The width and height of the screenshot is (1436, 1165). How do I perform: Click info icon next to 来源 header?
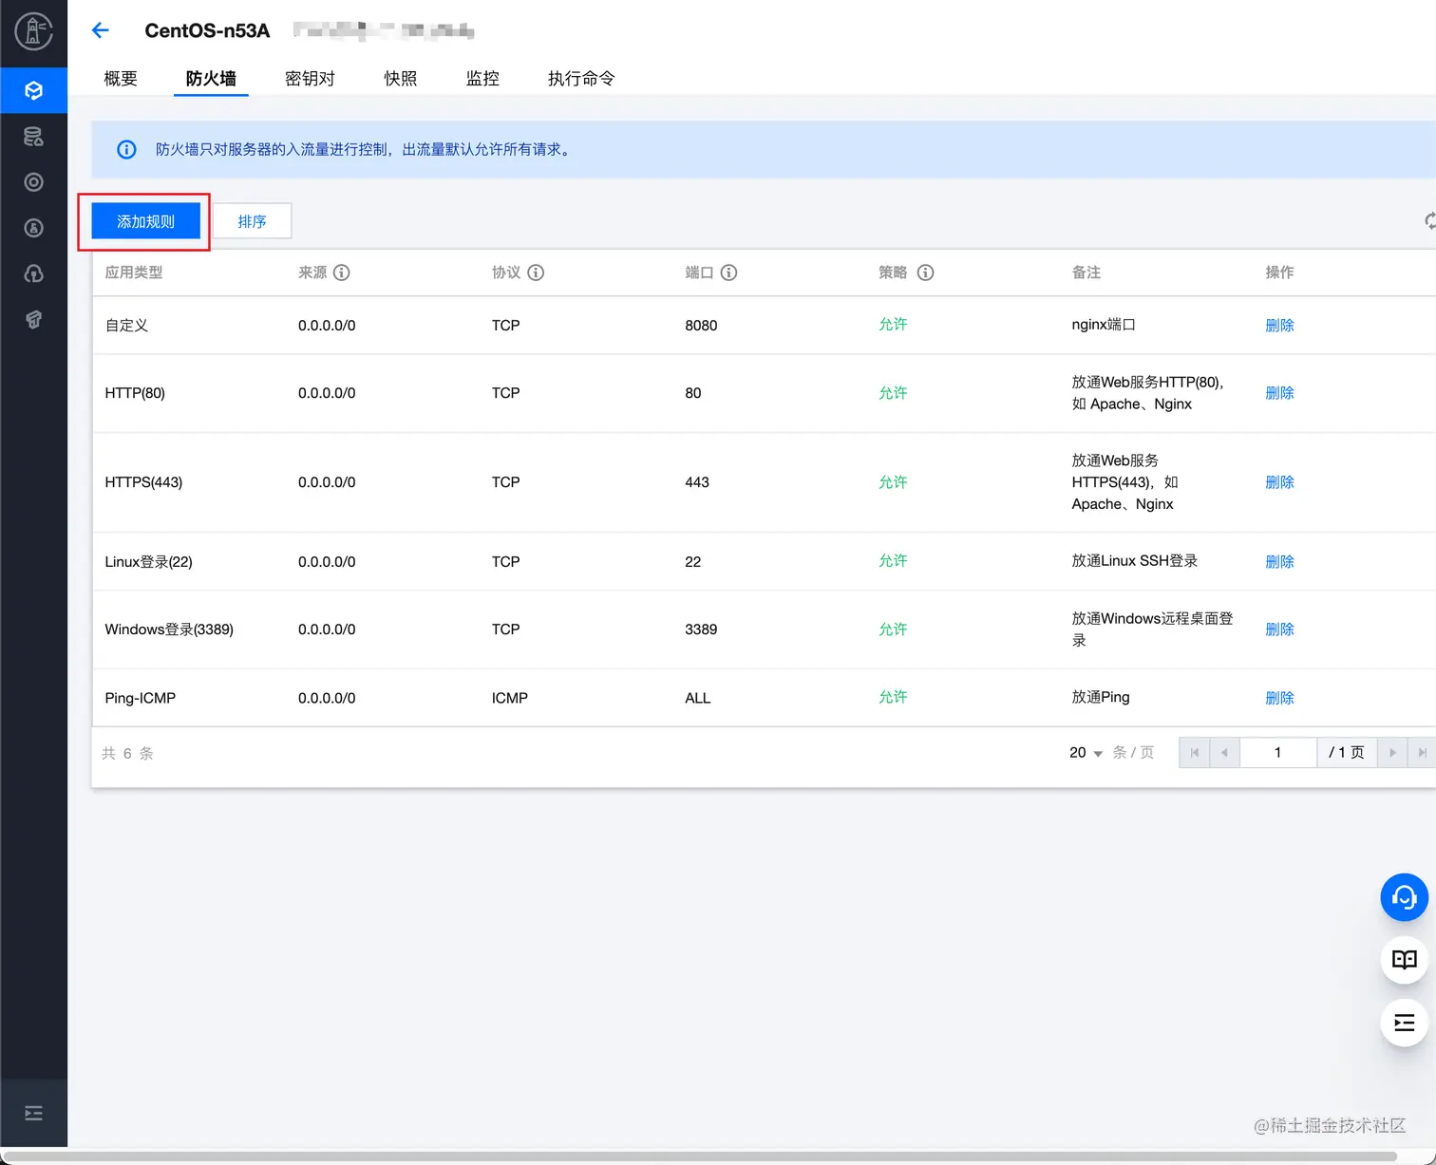click(x=342, y=272)
